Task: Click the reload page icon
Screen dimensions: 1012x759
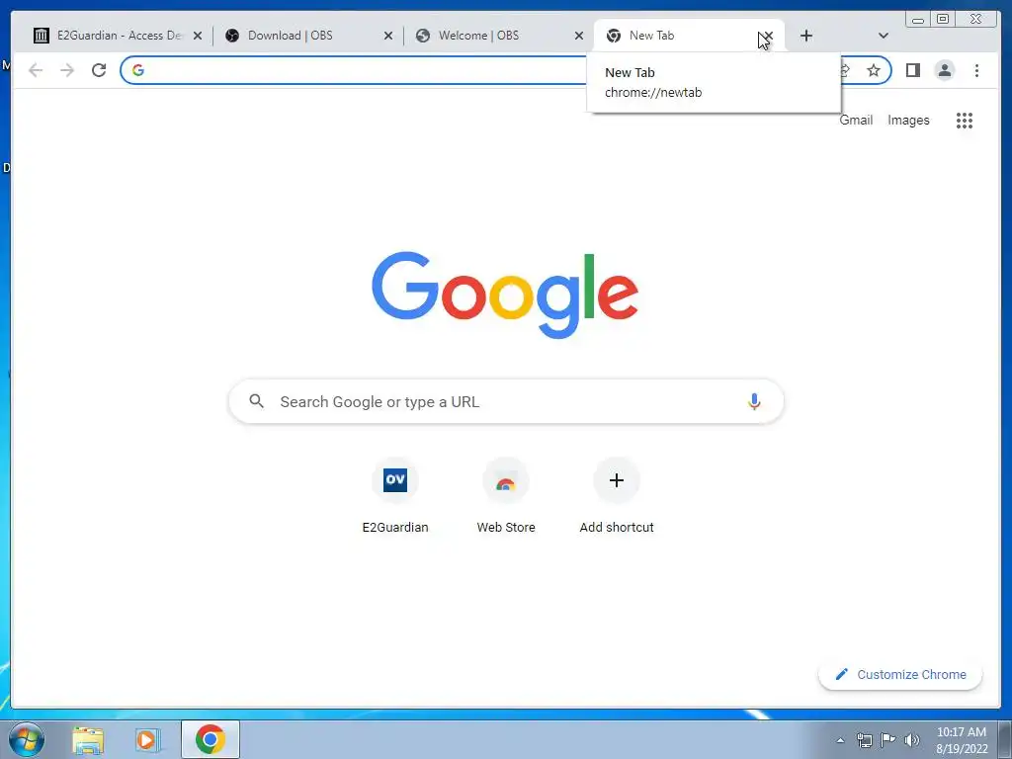Action: (x=99, y=70)
